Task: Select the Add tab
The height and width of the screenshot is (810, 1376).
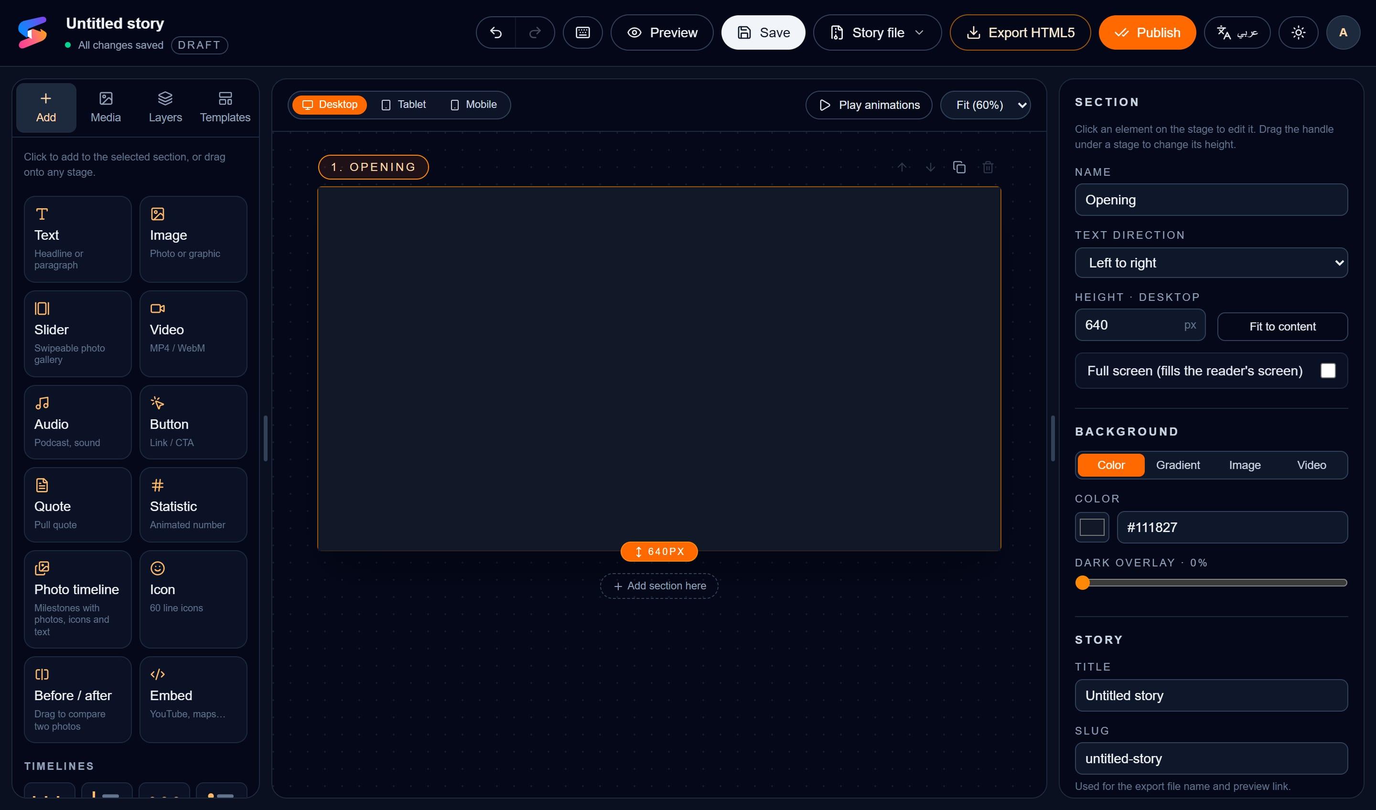Action: pos(46,107)
